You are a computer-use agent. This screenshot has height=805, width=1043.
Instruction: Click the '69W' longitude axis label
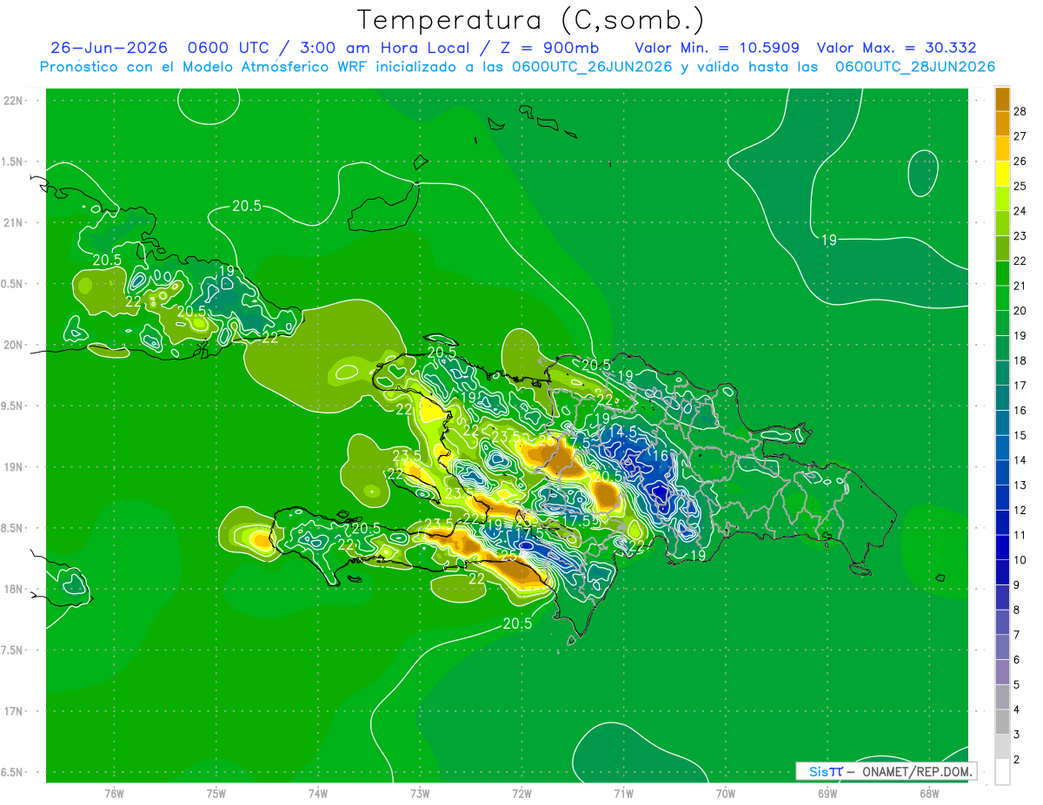827,793
